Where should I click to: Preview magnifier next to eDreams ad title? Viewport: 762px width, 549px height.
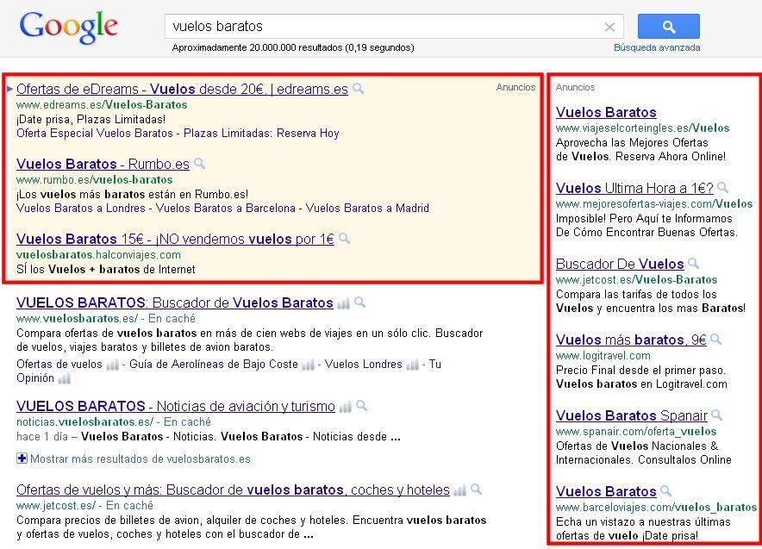click(x=359, y=89)
